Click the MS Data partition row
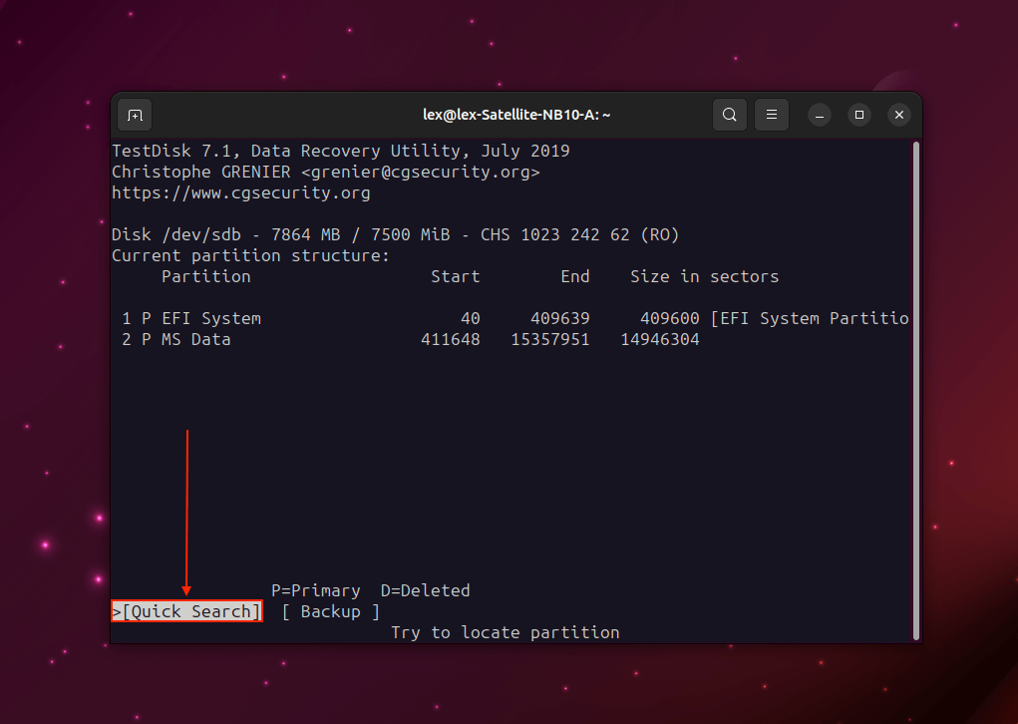The width and height of the screenshot is (1018, 724). click(411, 339)
